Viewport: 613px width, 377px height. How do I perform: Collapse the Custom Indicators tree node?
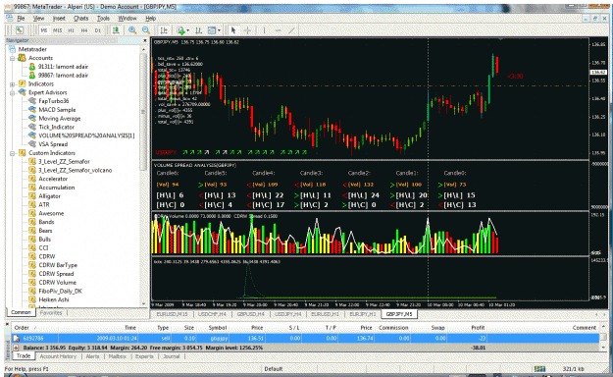click(13, 153)
